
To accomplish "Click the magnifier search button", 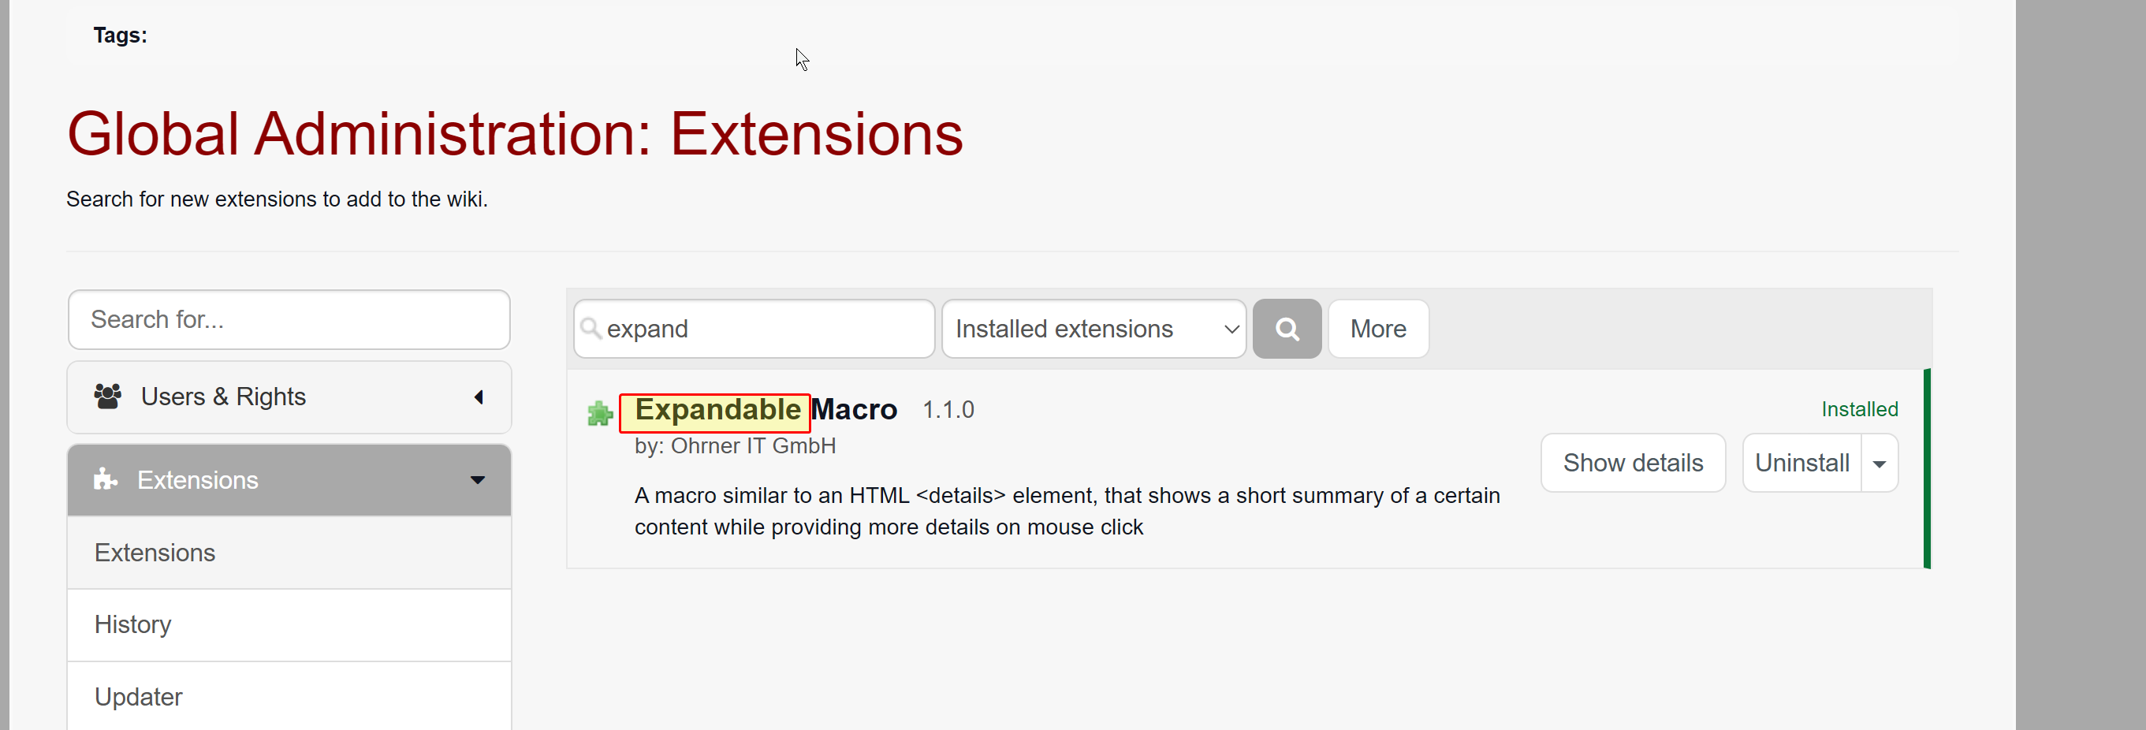I will tap(1287, 330).
